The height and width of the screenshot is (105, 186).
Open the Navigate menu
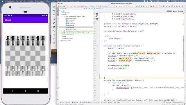click(31, 1)
